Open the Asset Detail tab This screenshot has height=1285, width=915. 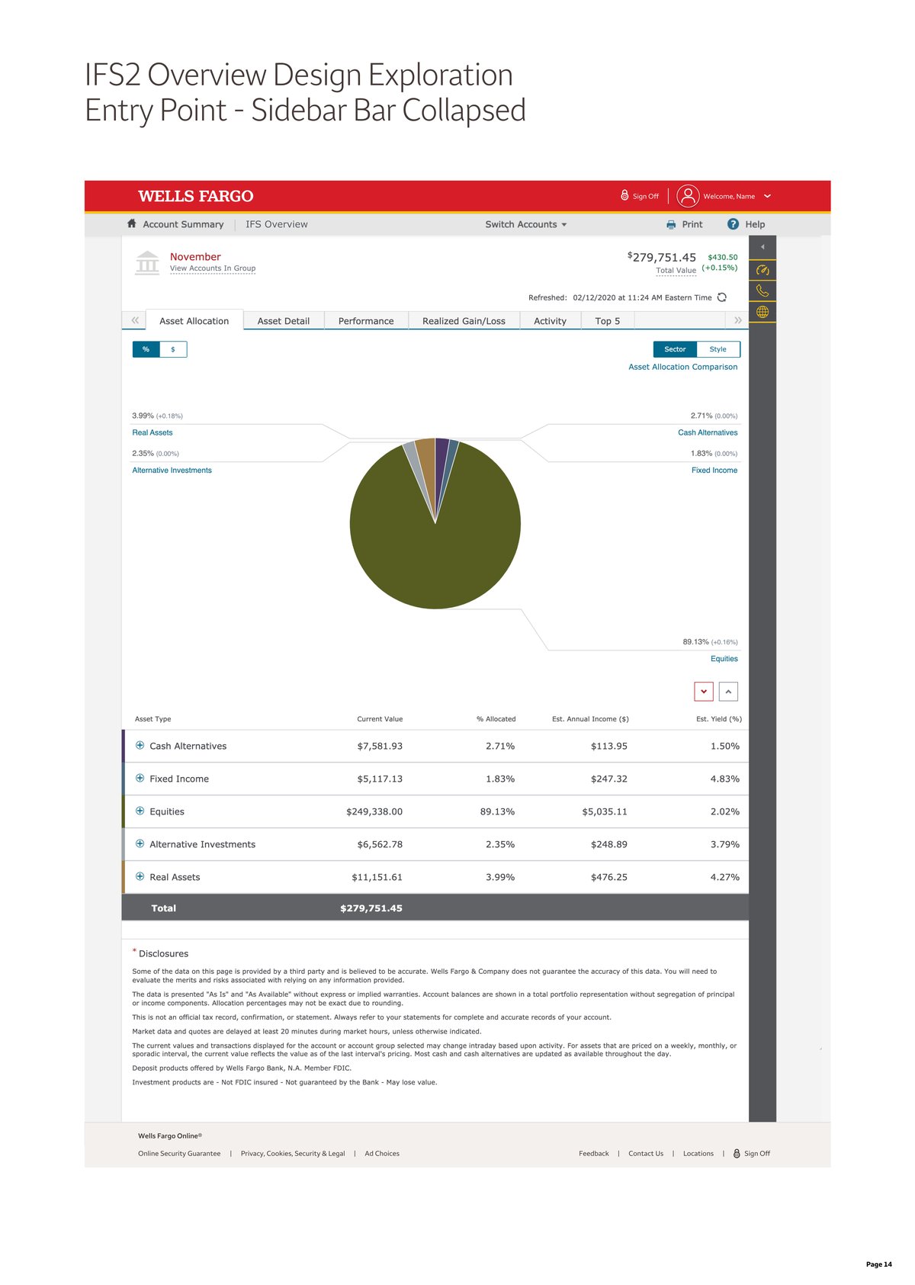click(x=284, y=320)
